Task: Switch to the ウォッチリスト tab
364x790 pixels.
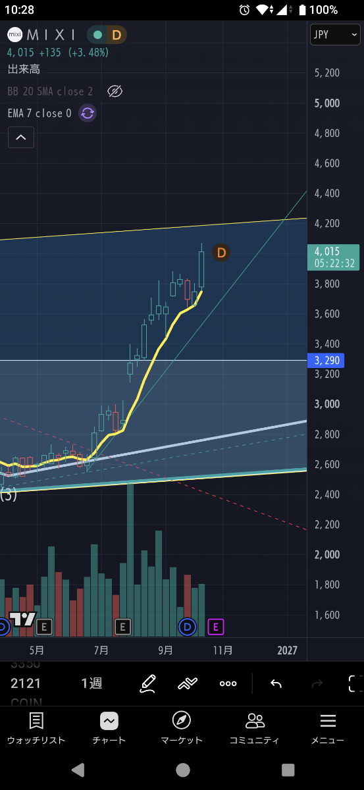Action: [36, 729]
